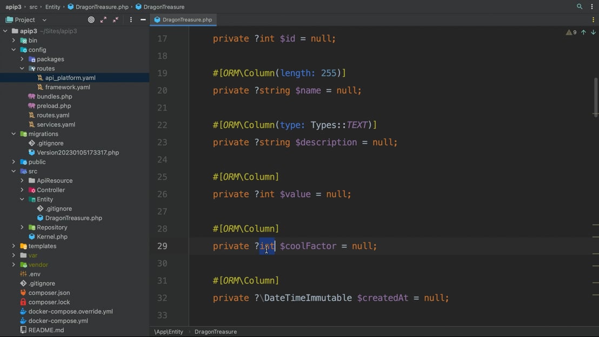This screenshot has width=599, height=337.
Task: Open the 9 warnings inspection indicator
Action: pyautogui.click(x=571, y=32)
